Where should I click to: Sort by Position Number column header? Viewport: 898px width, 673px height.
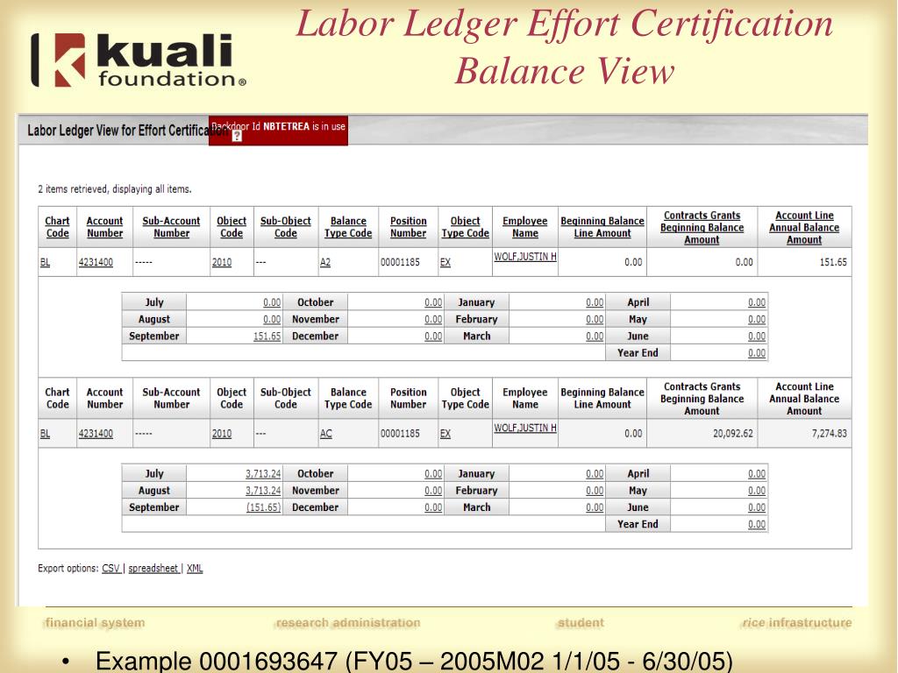point(409,227)
